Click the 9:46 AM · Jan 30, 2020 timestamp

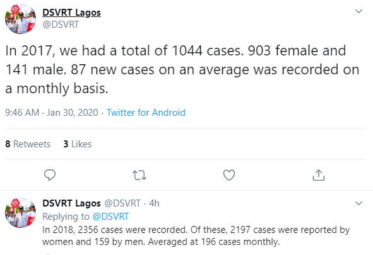(x=52, y=113)
